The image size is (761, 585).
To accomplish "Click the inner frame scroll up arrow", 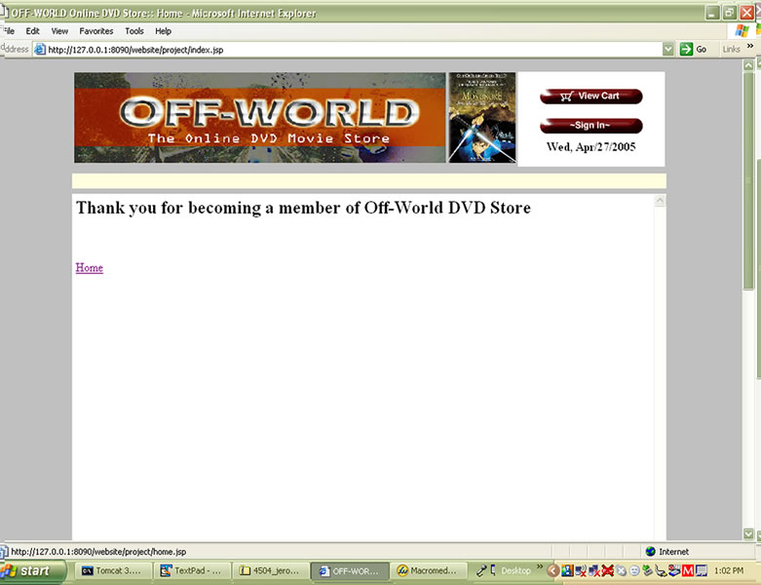I will pos(660,201).
